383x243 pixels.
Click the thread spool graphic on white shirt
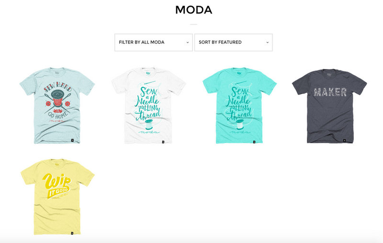coord(149,125)
